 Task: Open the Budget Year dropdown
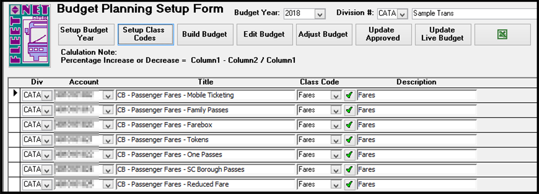[320, 13]
